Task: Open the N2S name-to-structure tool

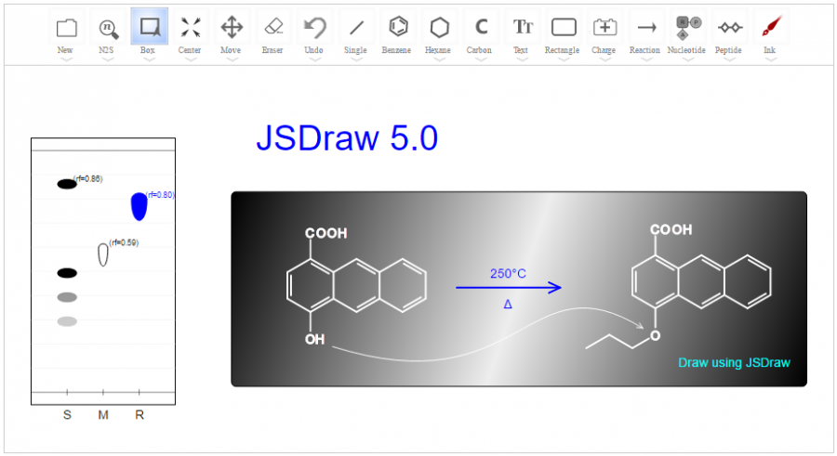Action: (108, 28)
